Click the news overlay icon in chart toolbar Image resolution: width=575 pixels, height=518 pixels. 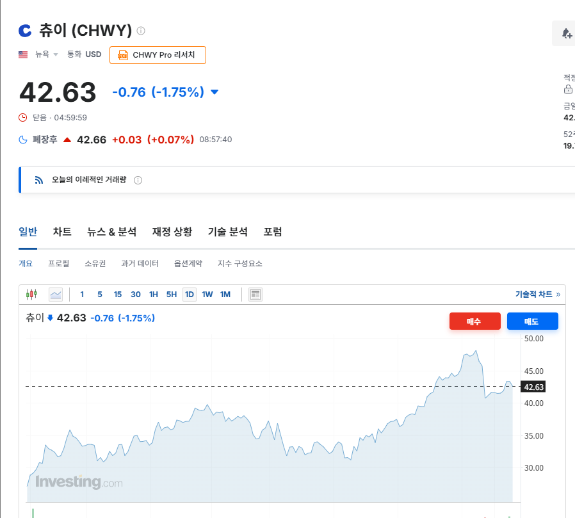pos(255,295)
